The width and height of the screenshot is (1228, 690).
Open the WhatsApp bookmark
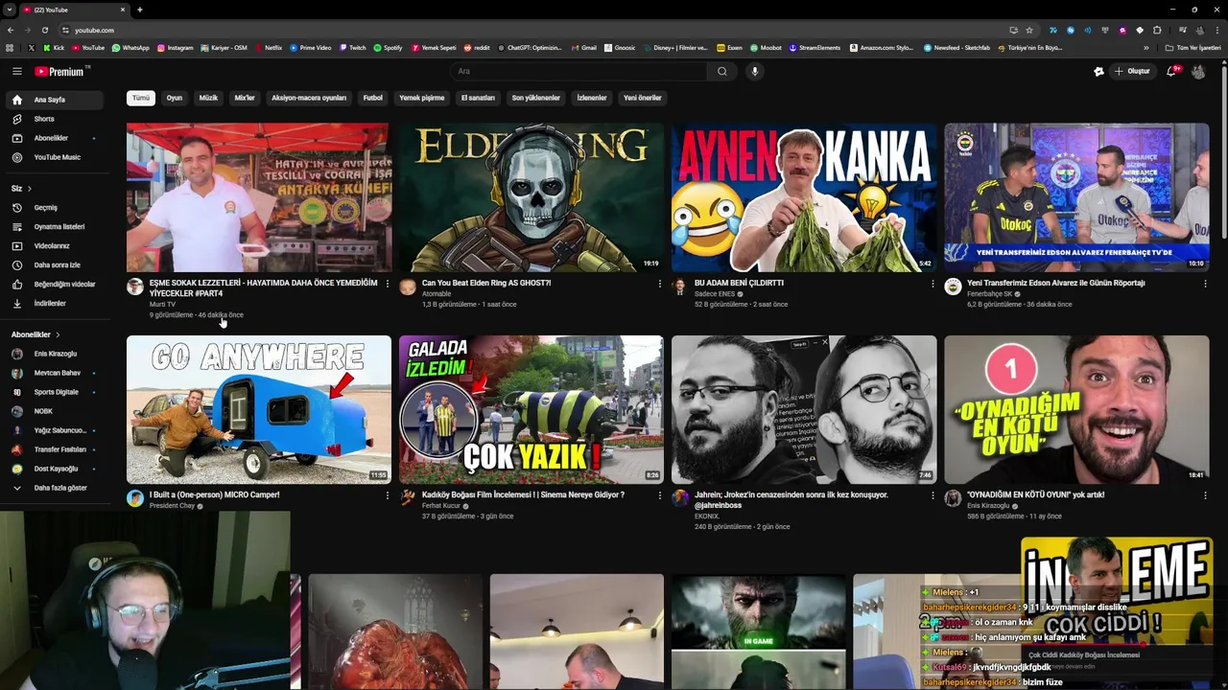tap(130, 47)
